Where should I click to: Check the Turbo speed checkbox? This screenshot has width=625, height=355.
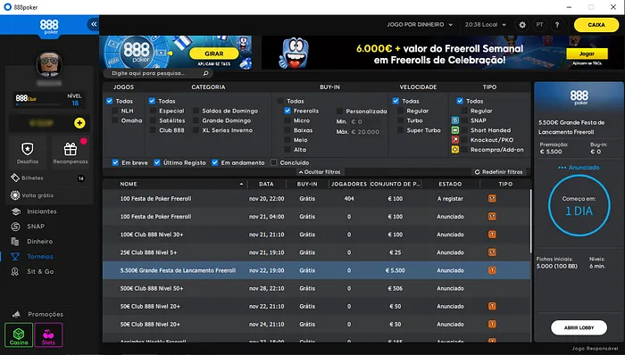click(x=400, y=120)
